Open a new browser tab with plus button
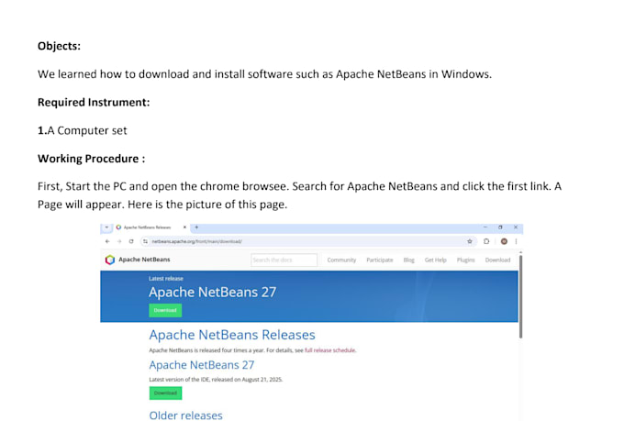The image size is (624, 421). coord(196,227)
